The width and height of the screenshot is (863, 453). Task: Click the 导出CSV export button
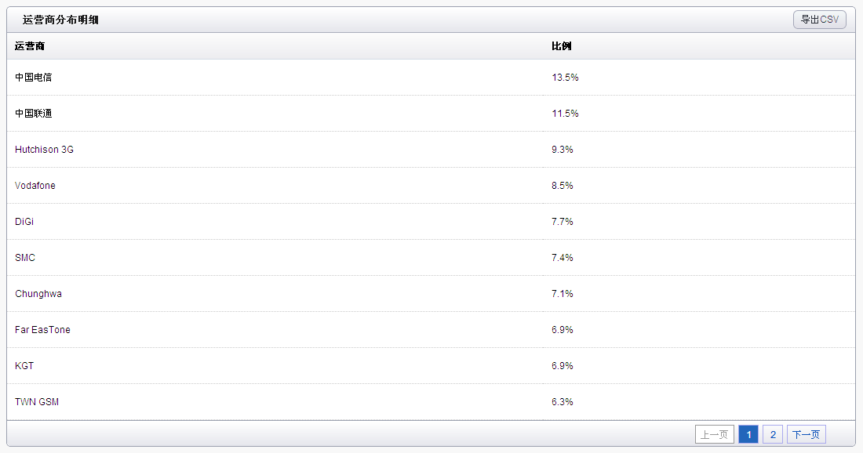pos(819,20)
